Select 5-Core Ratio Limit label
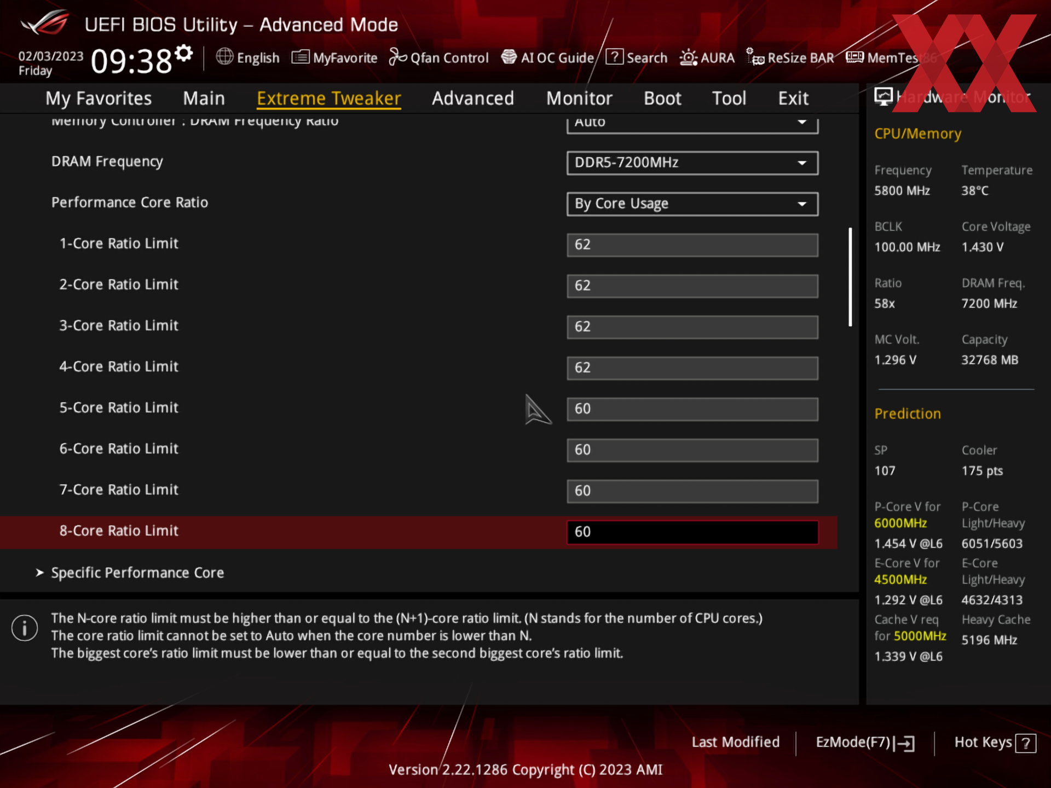1051x788 pixels. click(x=119, y=408)
